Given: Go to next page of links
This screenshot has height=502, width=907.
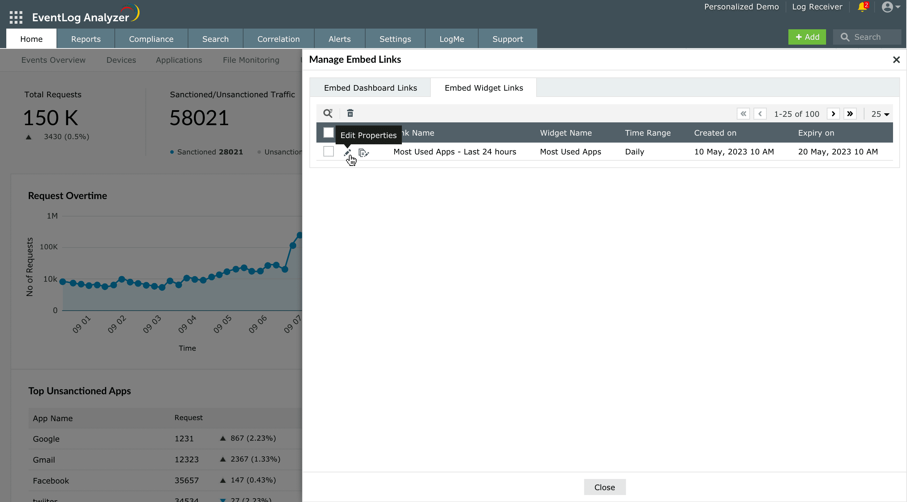Looking at the screenshot, I should click(x=833, y=114).
